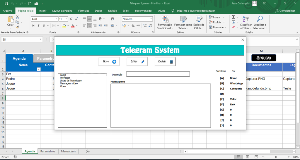Click inside the Mensagem text area
Image resolution: width=300 pixels, height=160 pixels.
(161, 106)
